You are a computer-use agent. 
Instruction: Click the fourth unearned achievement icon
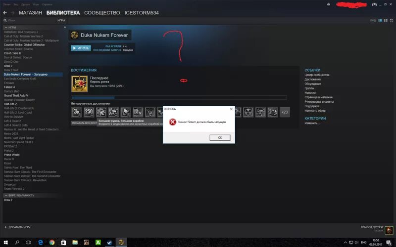pos(113,112)
